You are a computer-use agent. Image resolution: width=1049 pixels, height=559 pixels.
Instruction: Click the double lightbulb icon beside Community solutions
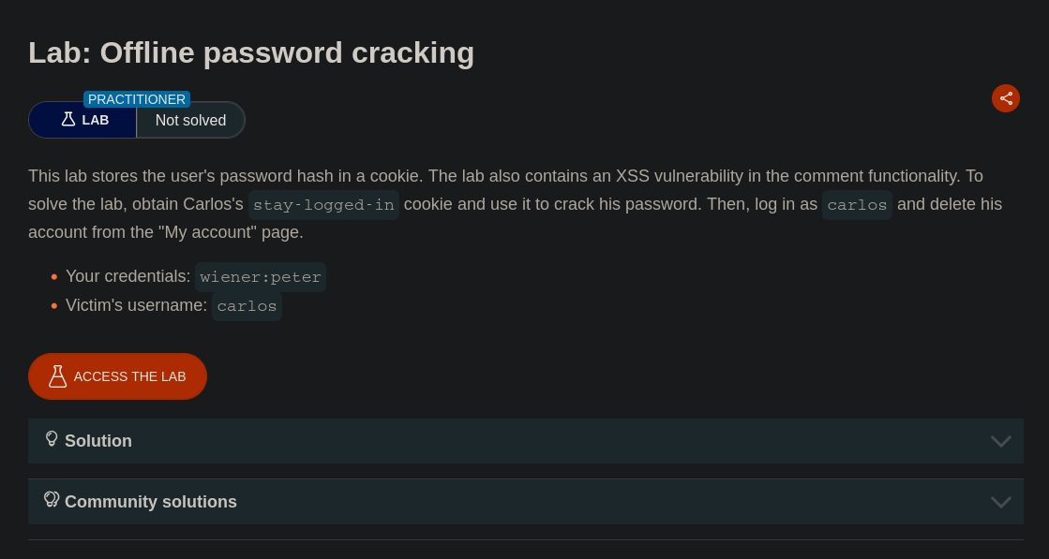(52, 500)
